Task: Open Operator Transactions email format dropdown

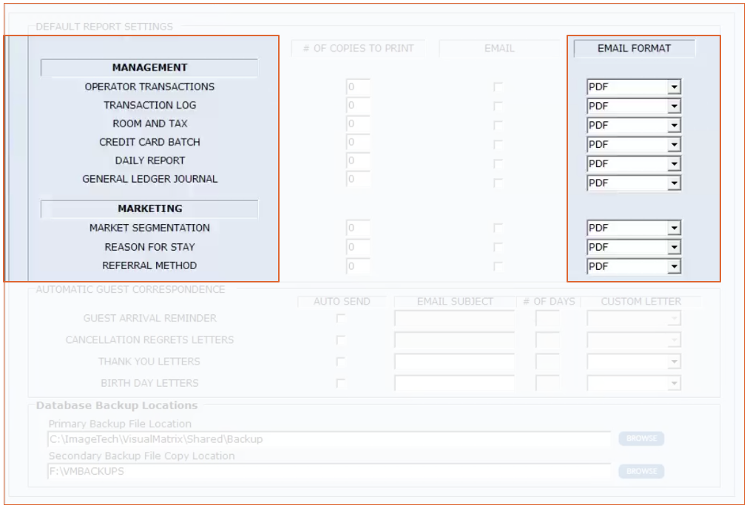Action: pyautogui.click(x=673, y=87)
